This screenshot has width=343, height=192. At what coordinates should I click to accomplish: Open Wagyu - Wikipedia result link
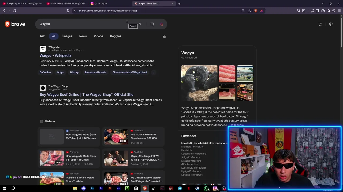[55, 55]
